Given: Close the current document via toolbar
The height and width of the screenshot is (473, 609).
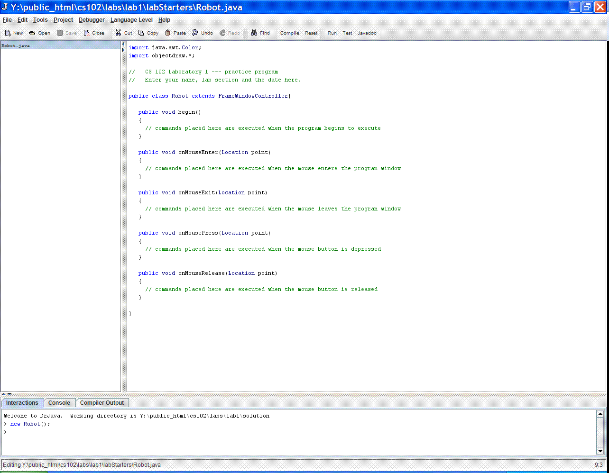Looking at the screenshot, I should tap(94, 33).
